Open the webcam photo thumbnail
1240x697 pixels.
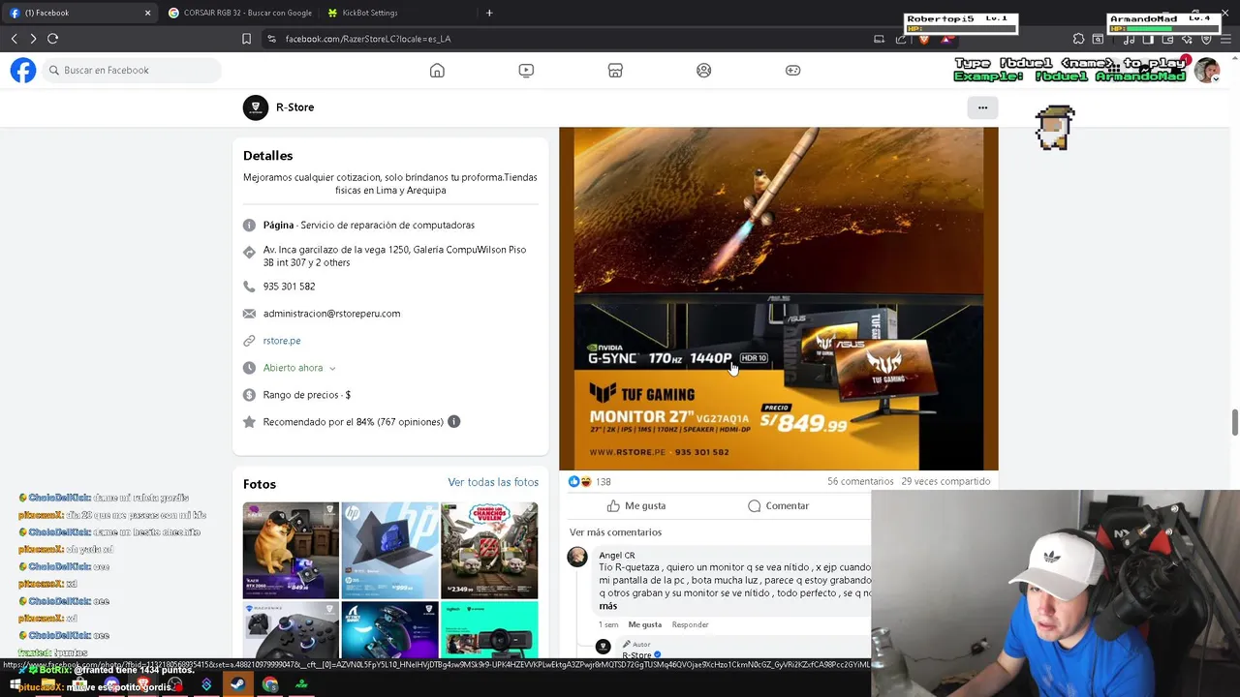coord(489,630)
